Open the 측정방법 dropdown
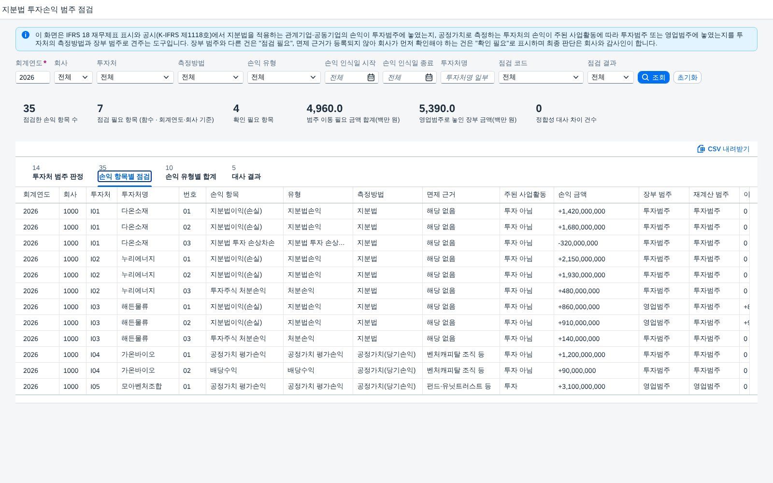This screenshot has width=773, height=483. tap(211, 77)
